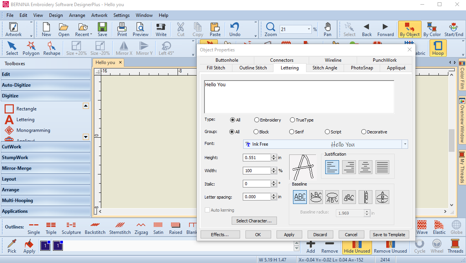Expand the StumpWork toolbox
Viewport: 466px width, 263px height.
pos(46,158)
